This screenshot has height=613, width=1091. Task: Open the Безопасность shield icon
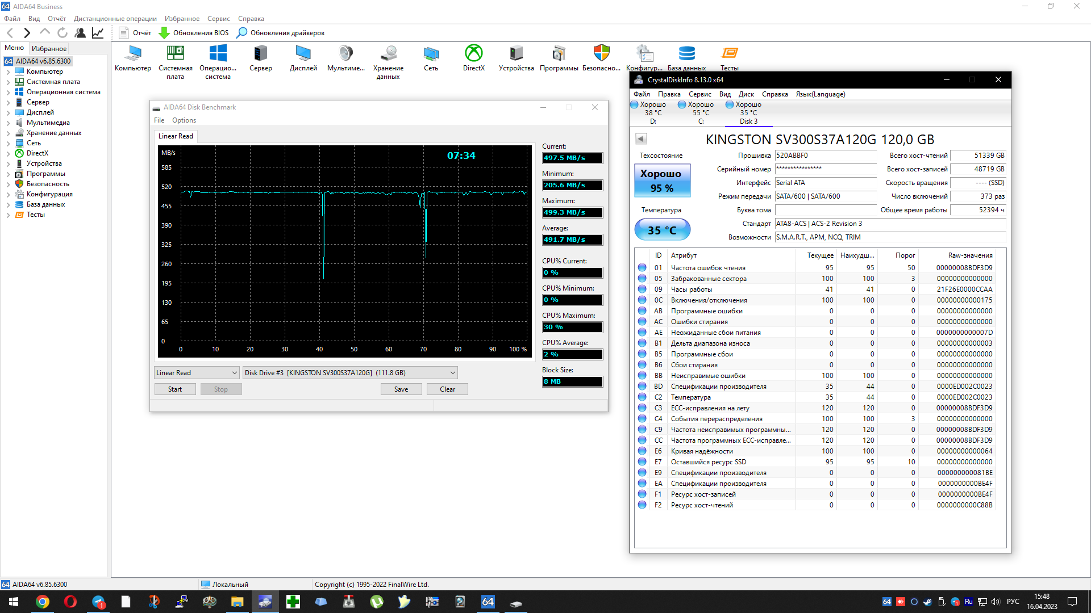pos(601,58)
